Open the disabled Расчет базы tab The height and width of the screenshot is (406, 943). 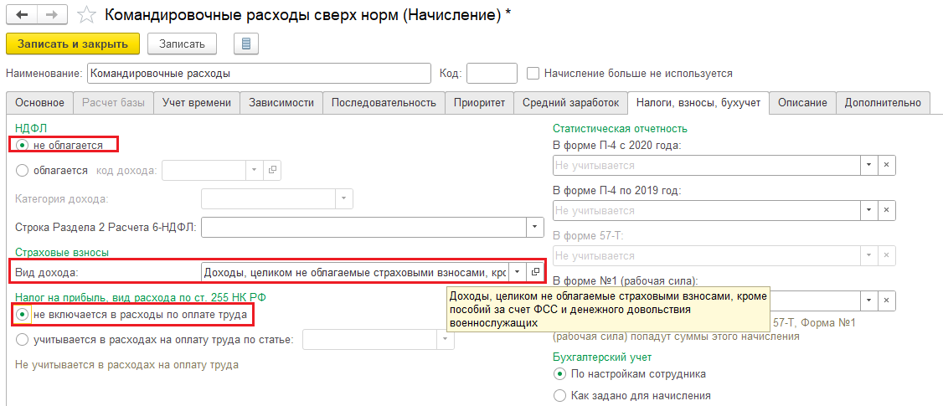click(113, 103)
